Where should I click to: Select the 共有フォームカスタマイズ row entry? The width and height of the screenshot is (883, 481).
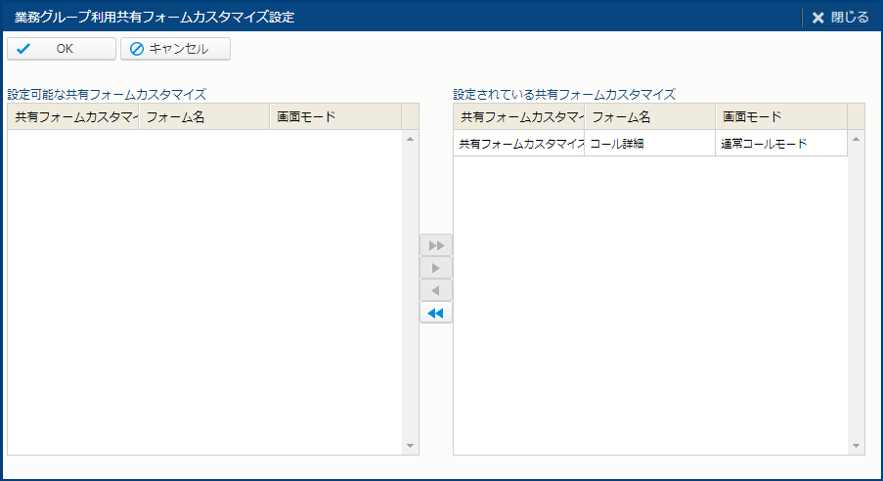(519, 144)
